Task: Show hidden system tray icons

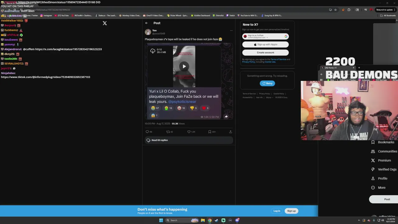Action: (359, 220)
